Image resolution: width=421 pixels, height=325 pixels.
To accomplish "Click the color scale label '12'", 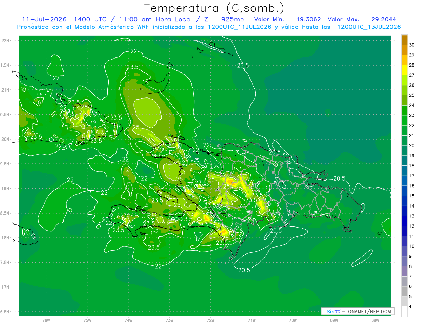I will click(412, 226).
